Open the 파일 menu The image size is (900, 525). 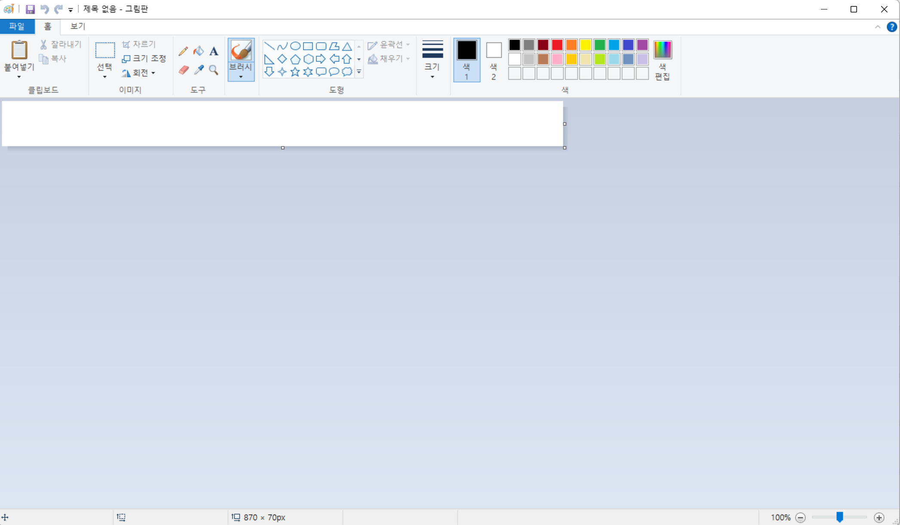[17, 26]
